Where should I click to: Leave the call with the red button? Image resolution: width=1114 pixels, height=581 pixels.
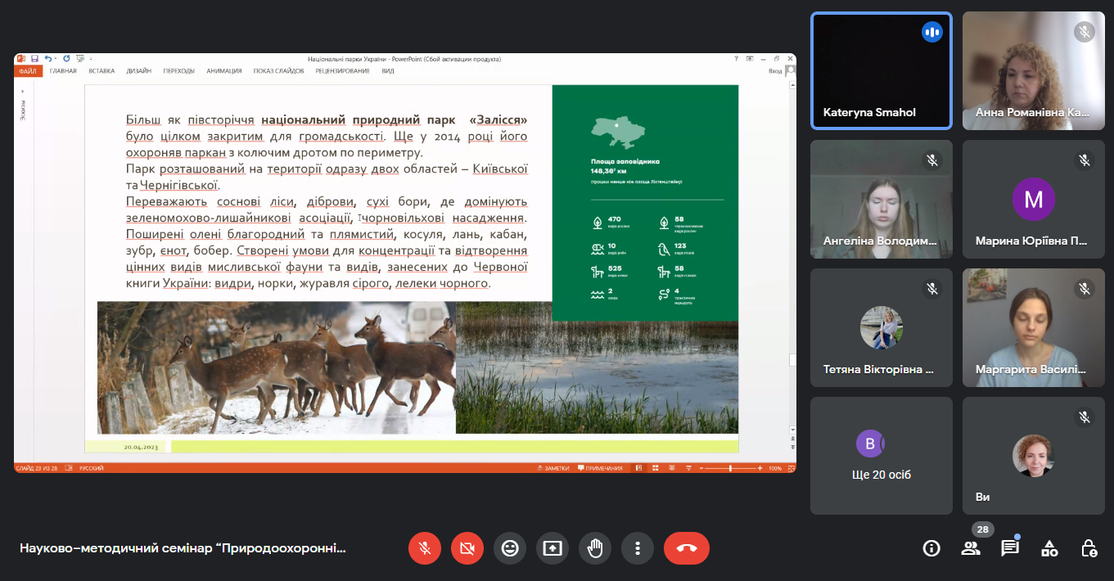click(x=686, y=548)
